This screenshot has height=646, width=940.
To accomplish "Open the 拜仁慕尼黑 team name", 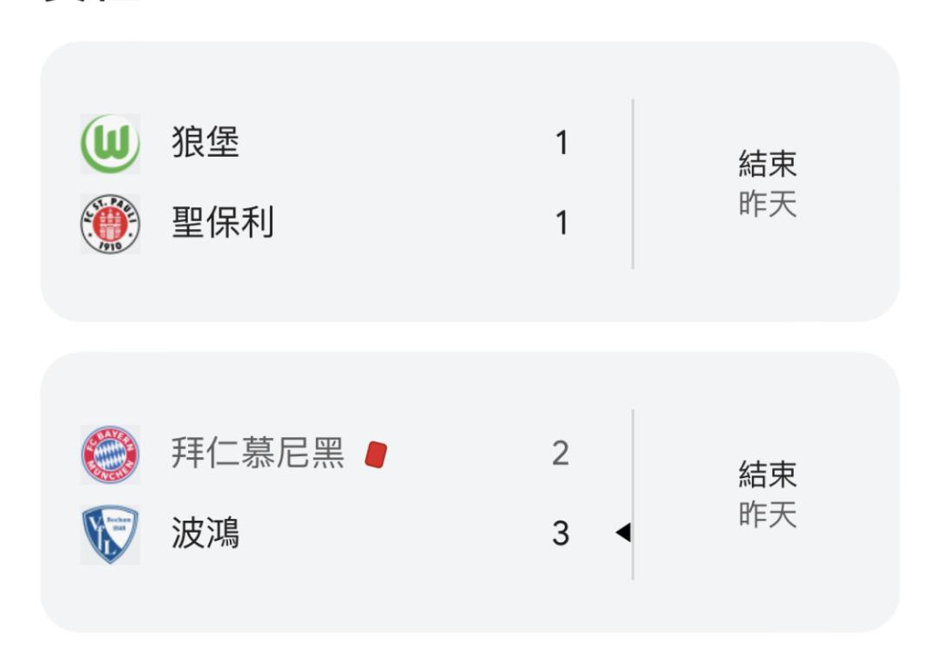I will pos(258,454).
